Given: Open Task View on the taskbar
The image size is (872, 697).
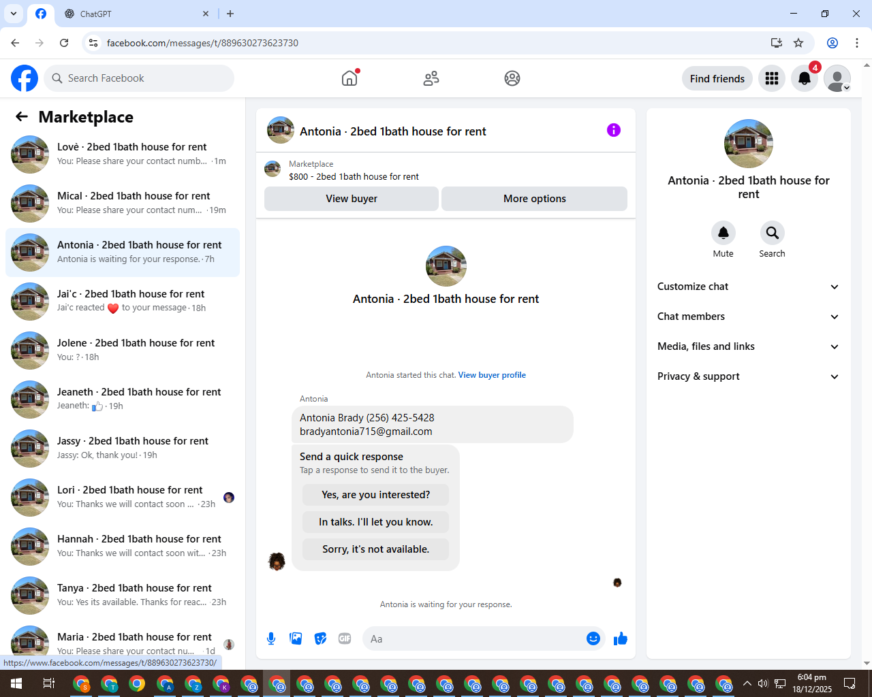Looking at the screenshot, I should (48, 683).
